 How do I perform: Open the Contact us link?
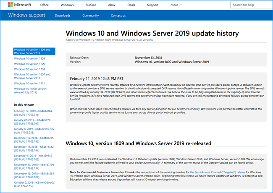(x=118, y=16)
